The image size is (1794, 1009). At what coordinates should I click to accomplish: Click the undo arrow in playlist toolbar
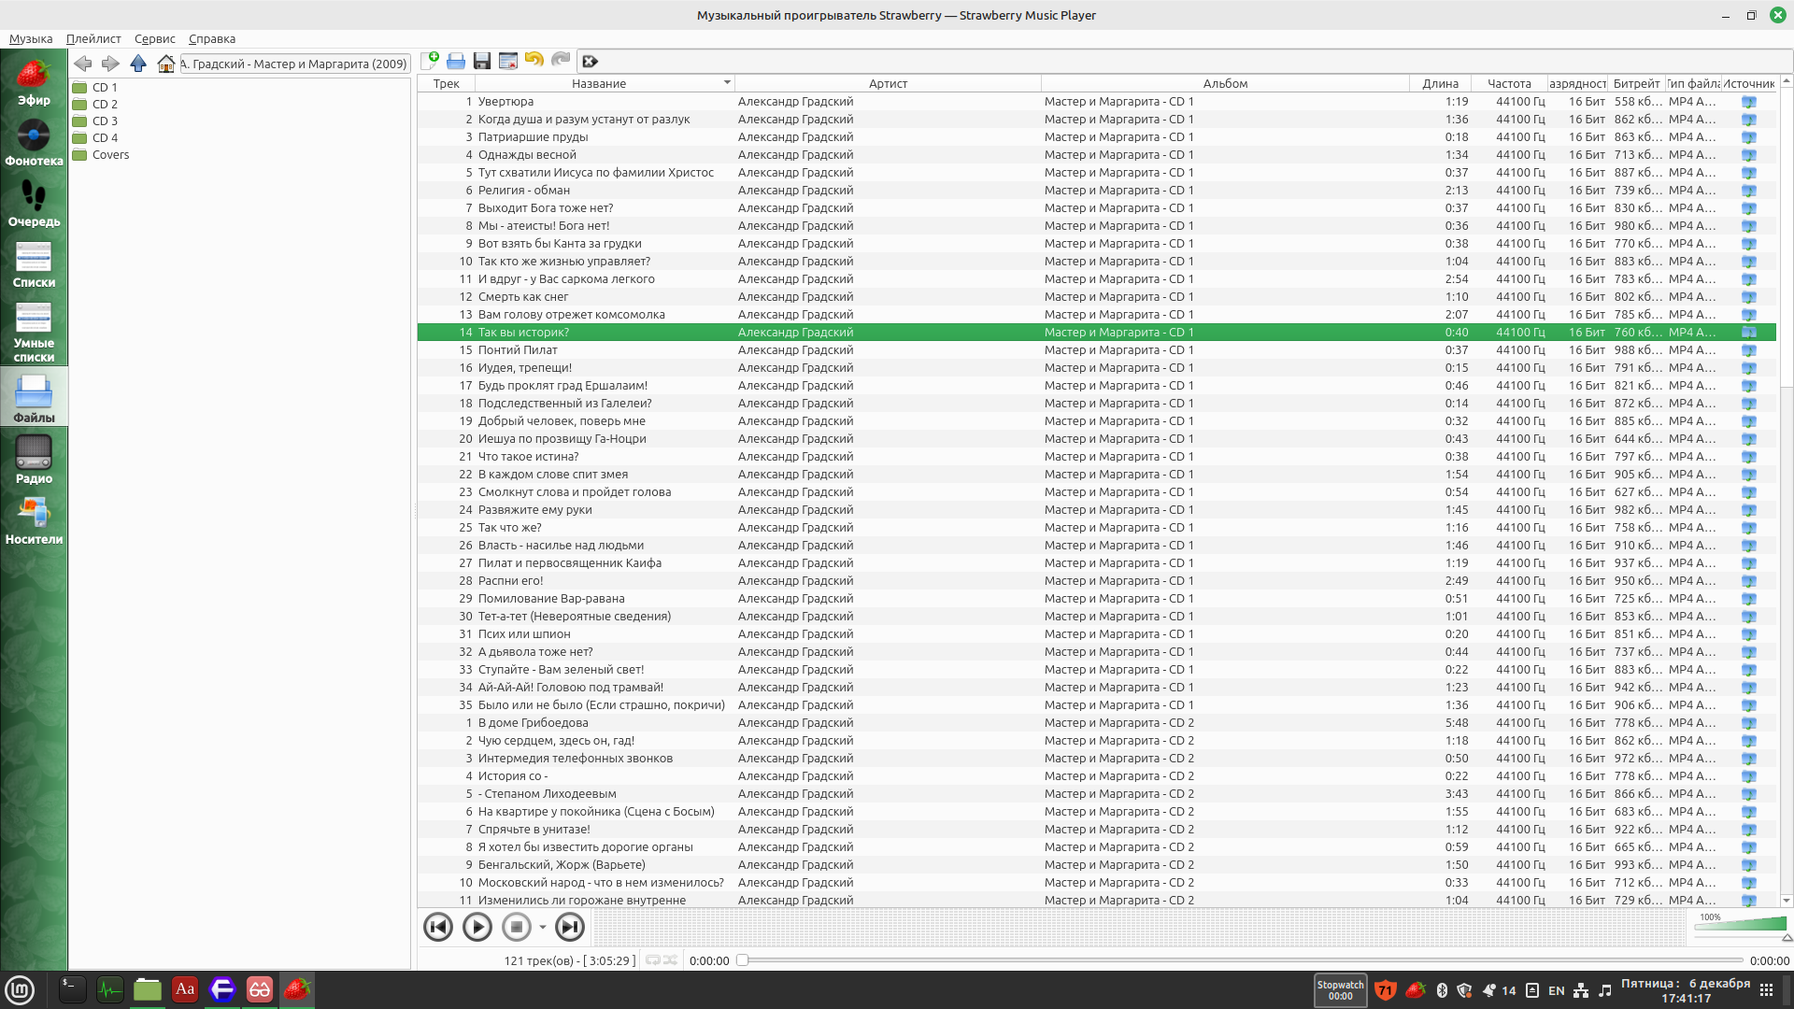[534, 61]
